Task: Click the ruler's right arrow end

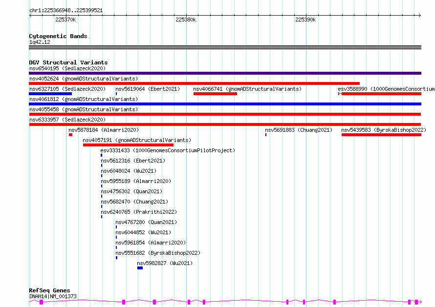Action: tap(420, 15)
